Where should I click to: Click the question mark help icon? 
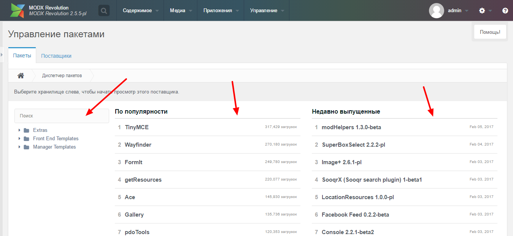505,11
